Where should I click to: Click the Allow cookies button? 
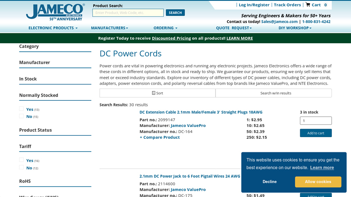(x=318, y=182)
